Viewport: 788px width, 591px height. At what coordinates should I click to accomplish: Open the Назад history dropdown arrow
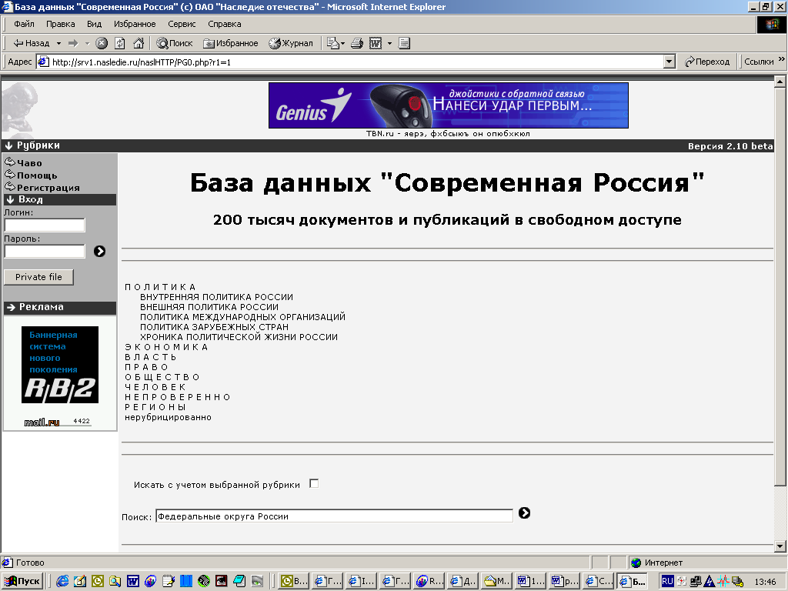pyautogui.click(x=58, y=43)
